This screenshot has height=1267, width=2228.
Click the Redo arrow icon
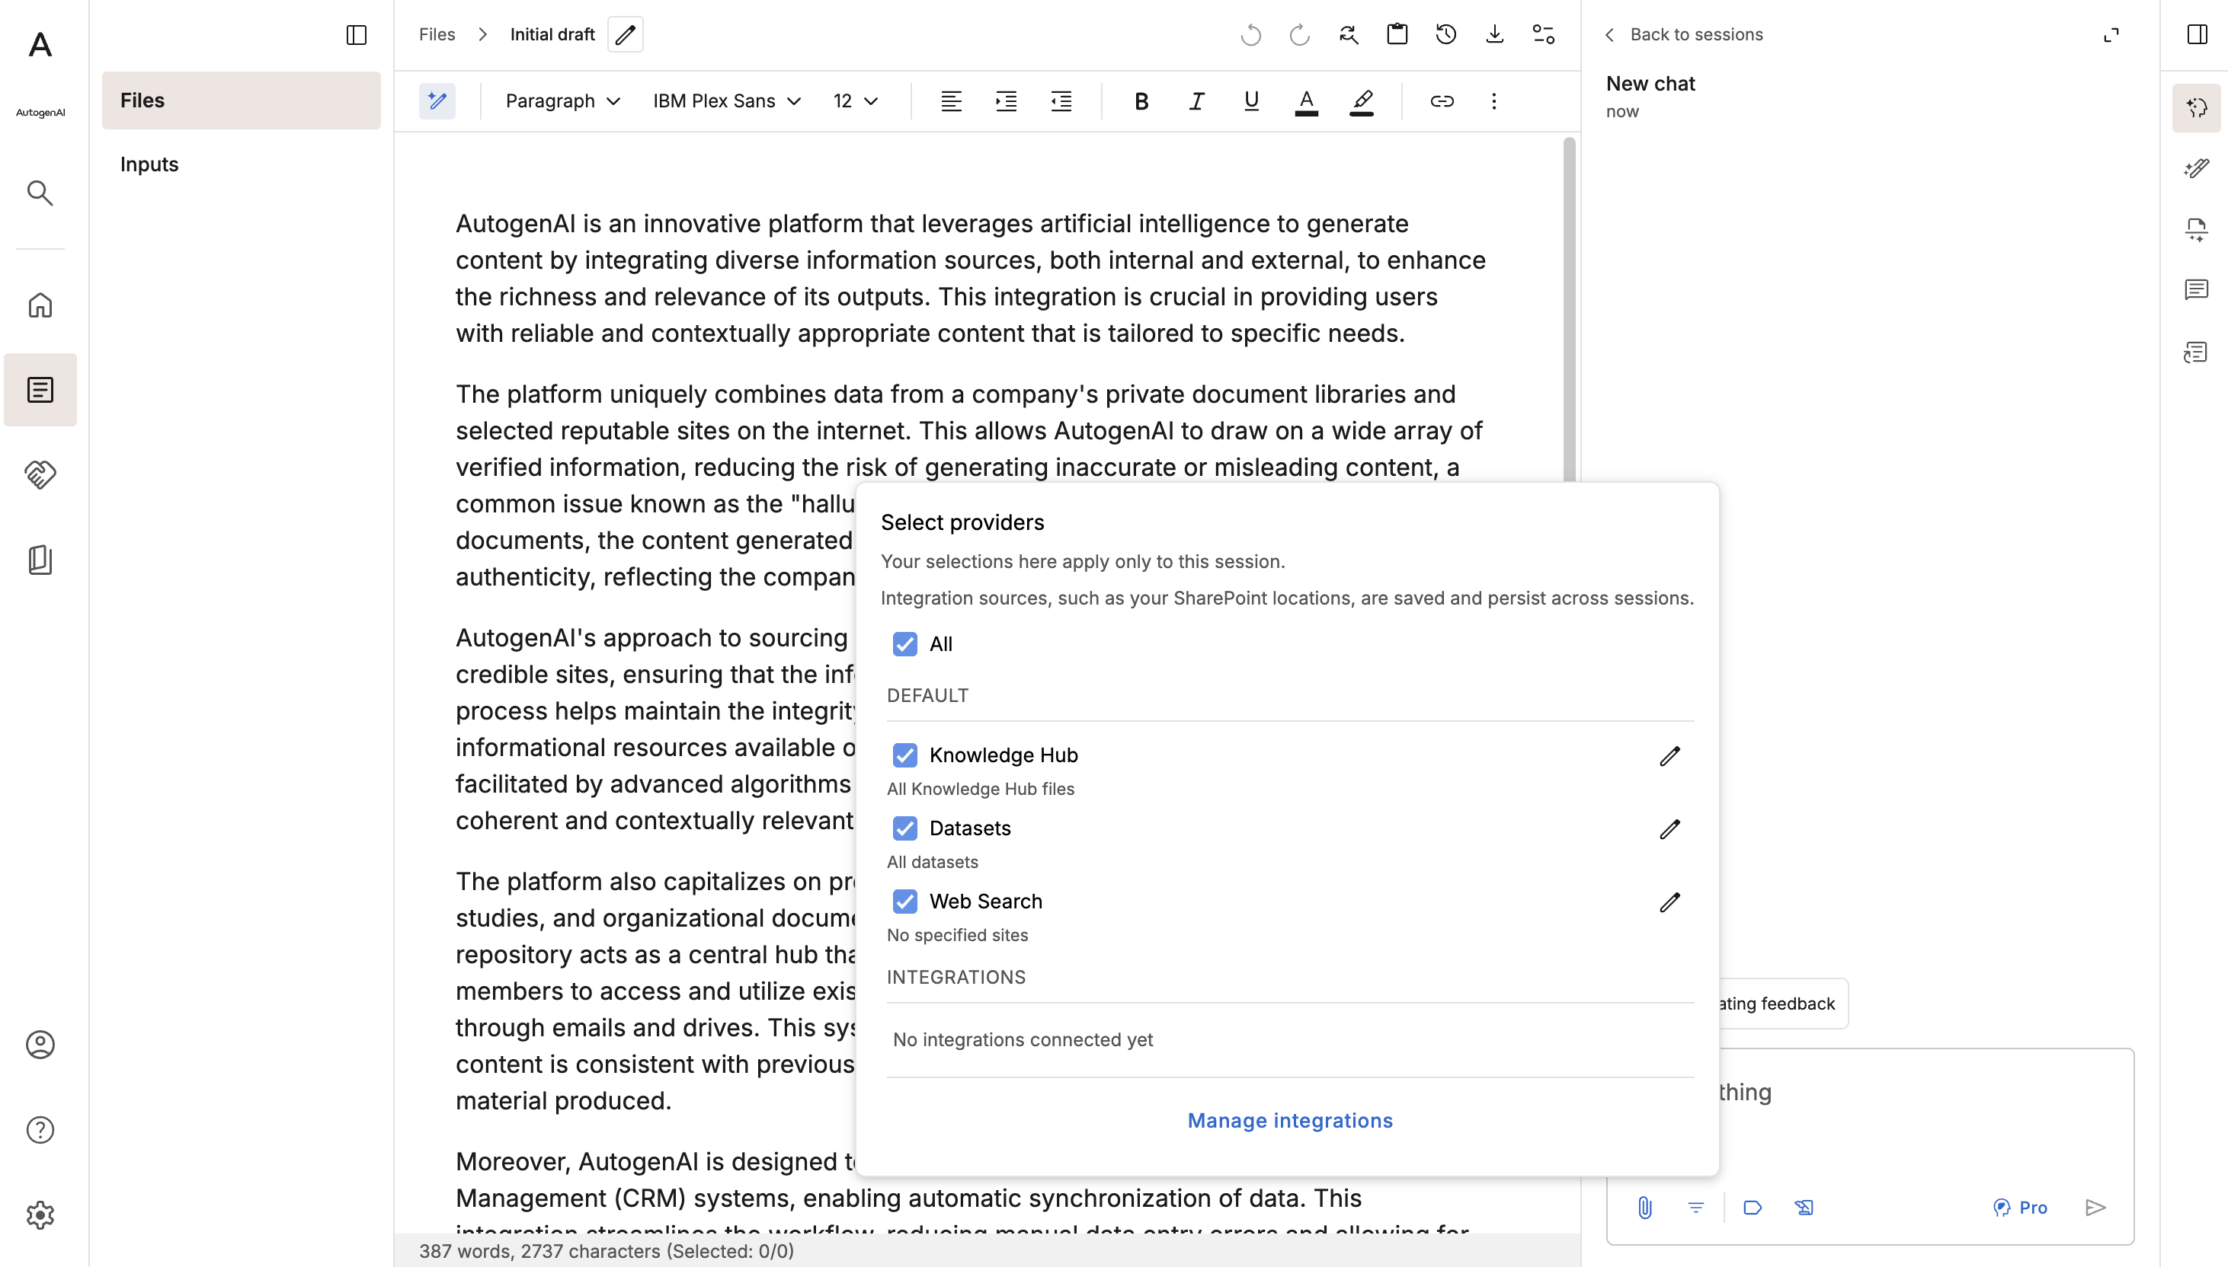coord(1299,35)
